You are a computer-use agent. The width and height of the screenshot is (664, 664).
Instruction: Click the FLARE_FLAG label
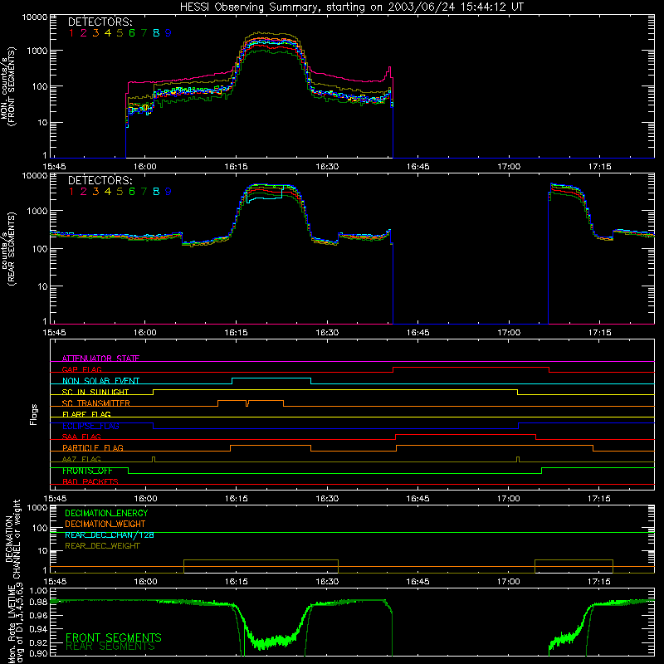(x=86, y=414)
